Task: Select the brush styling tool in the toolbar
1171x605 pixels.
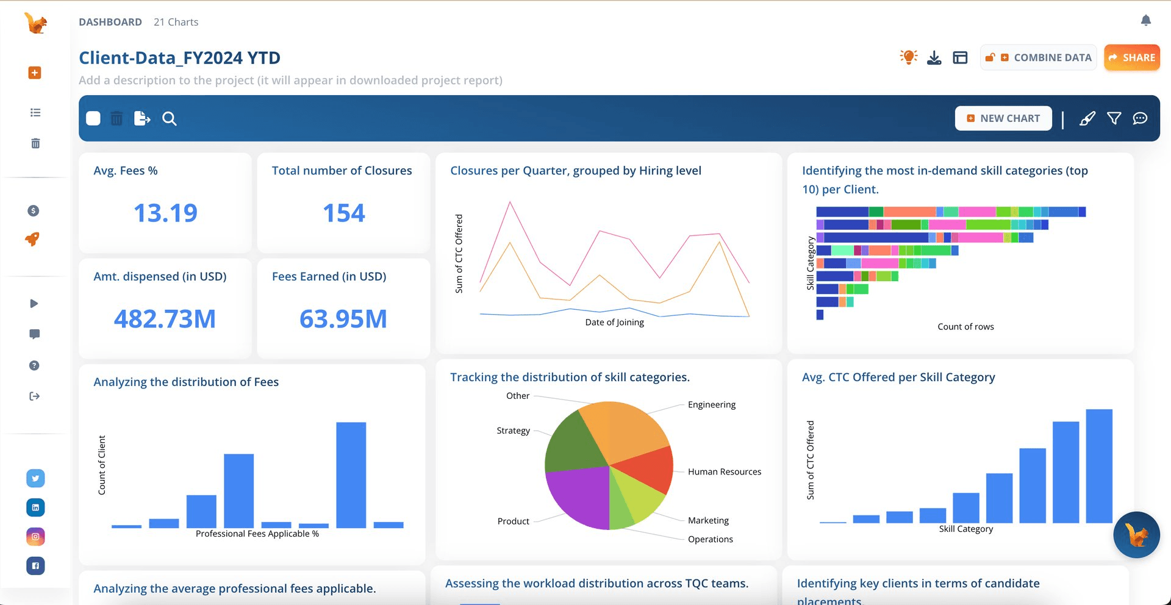Action: [x=1087, y=118]
